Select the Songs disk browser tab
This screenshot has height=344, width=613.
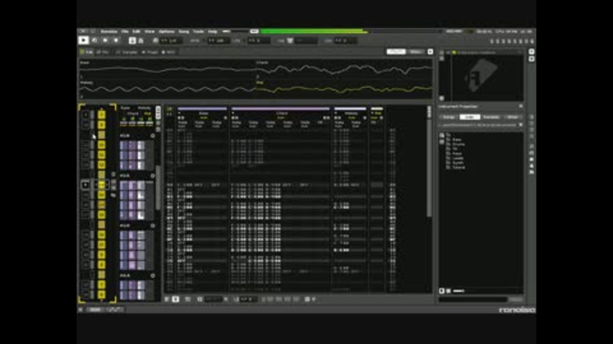[x=448, y=117]
